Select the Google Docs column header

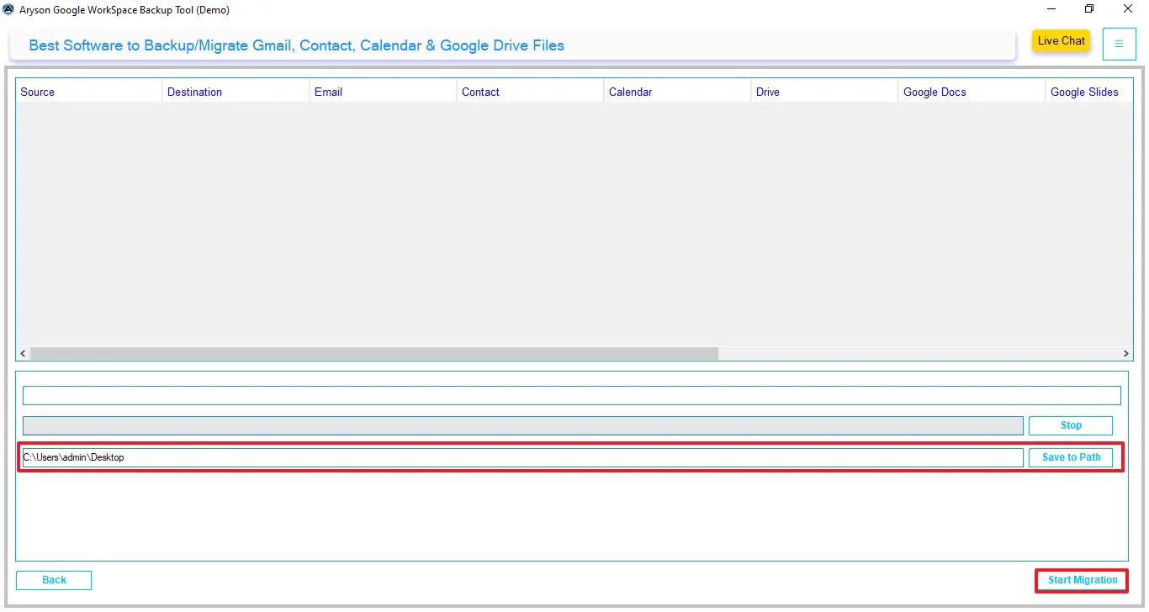[935, 91]
